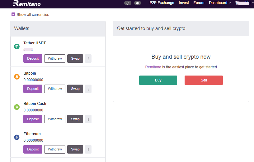The height and width of the screenshot is (162, 254).
Task: Deposit into Ethereum wallet
Action: [33, 149]
